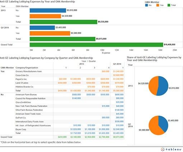Click the Grand Total bar $18,408,000
The height and width of the screenshot is (152, 183).
[96, 45]
